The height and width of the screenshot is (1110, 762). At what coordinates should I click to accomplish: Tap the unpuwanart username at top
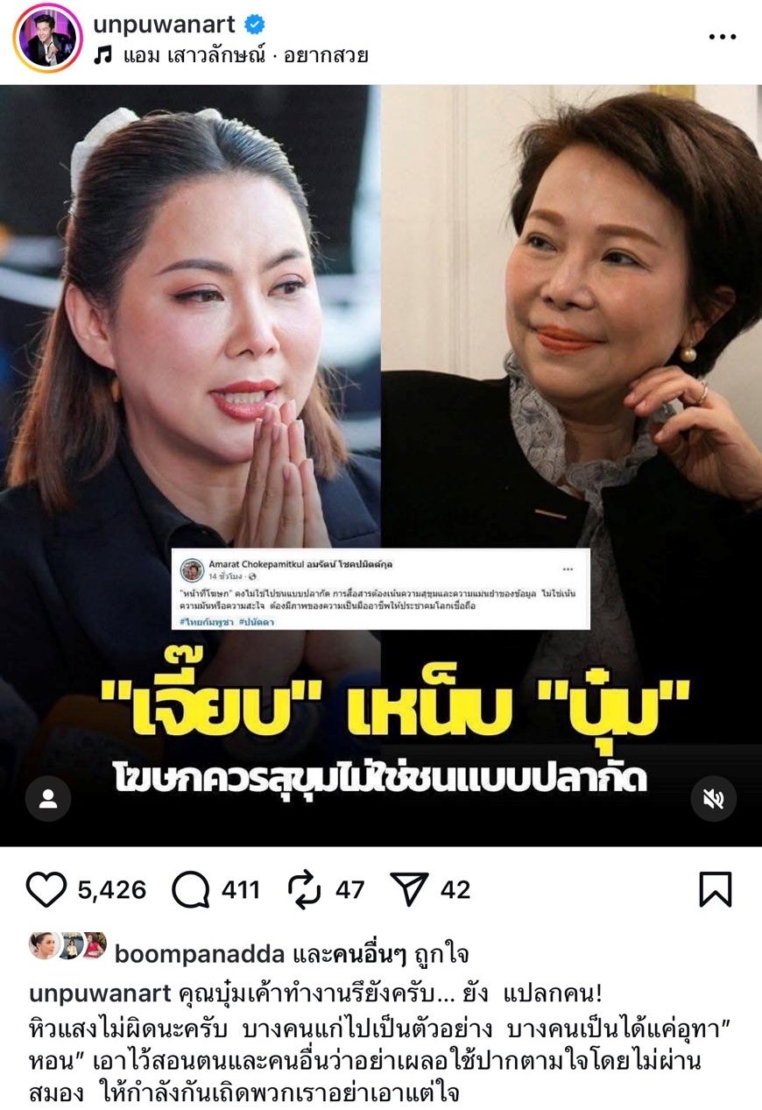click(x=165, y=25)
